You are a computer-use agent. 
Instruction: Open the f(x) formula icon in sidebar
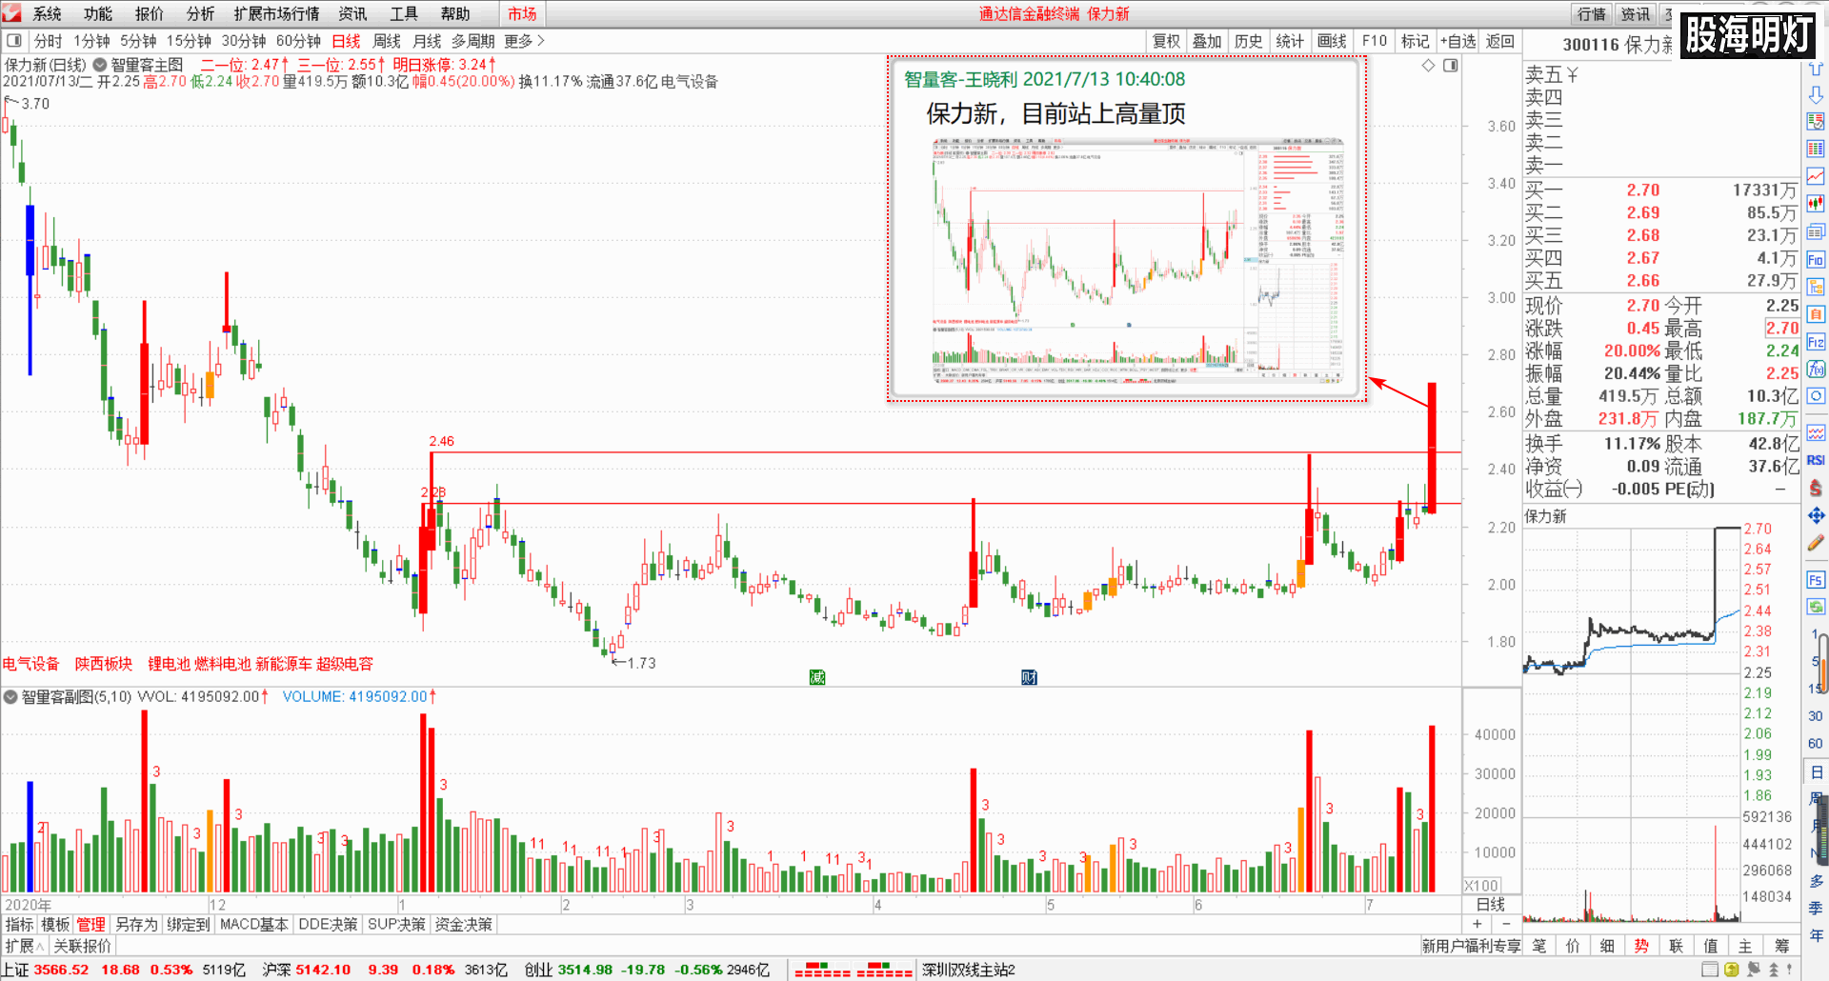pyautogui.click(x=1816, y=369)
